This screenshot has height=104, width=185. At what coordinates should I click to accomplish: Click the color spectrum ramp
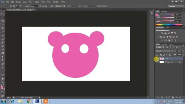pyautogui.click(x=169, y=25)
